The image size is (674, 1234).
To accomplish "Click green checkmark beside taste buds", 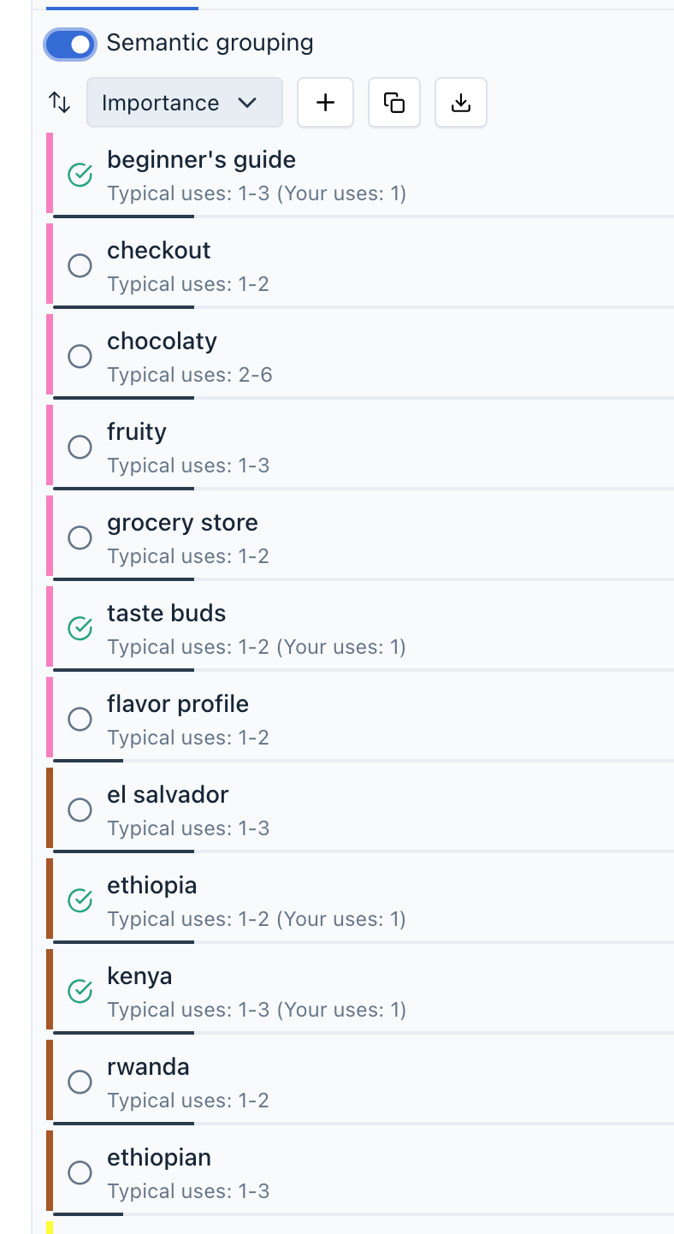I will tap(80, 629).
